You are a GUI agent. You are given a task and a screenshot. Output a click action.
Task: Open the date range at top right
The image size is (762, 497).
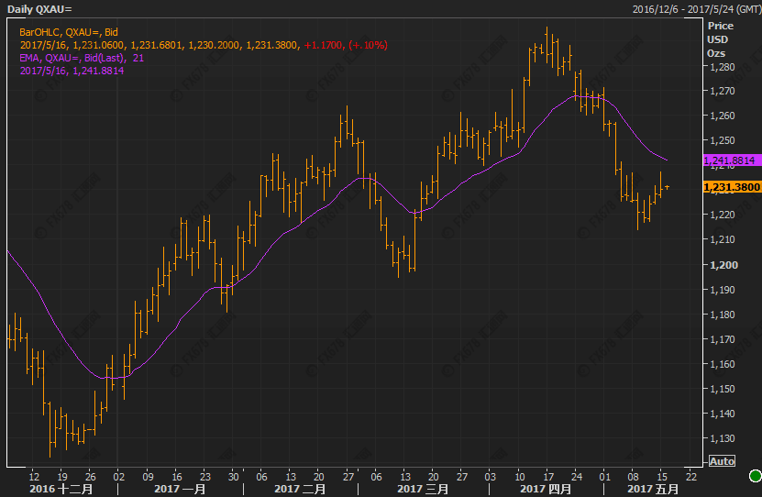(694, 9)
